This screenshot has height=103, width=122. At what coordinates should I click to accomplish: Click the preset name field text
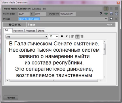point(29,19)
